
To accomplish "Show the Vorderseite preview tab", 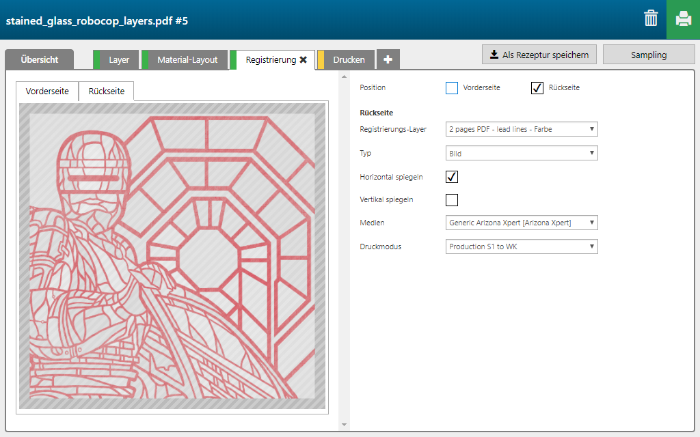I will coord(47,91).
